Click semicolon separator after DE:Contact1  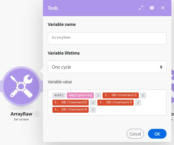pyautogui.click(x=143, y=95)
